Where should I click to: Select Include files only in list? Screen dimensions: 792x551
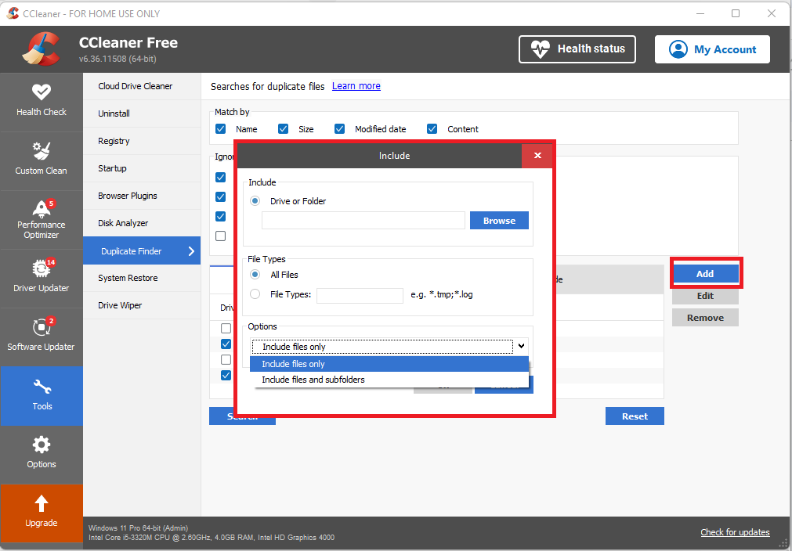click(294, 364)
